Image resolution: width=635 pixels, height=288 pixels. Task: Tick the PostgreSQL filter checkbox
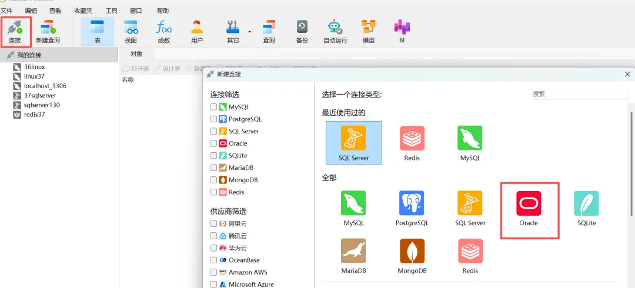click(x=213, y=119)
